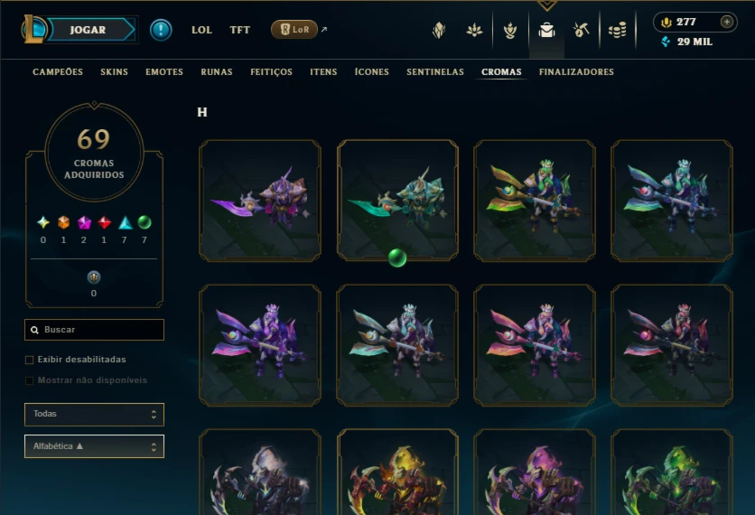
Task: Open the Collection briefcase icon
Action: (546, 31)
